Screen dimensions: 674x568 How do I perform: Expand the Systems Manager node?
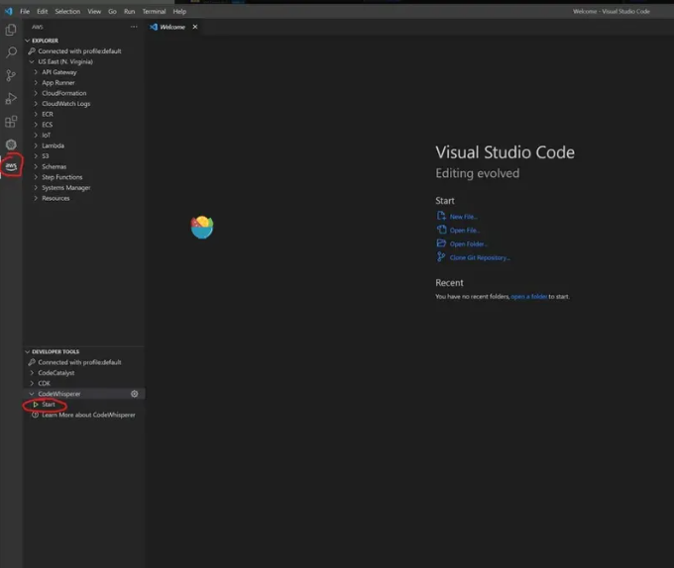pyautogui.click(x=36, y=188)
